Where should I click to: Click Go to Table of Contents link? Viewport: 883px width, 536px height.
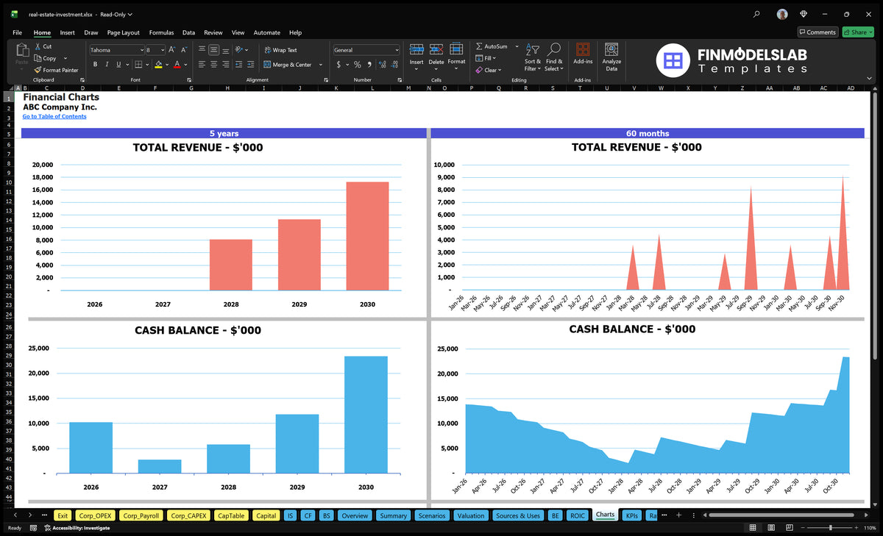(54, 116)
